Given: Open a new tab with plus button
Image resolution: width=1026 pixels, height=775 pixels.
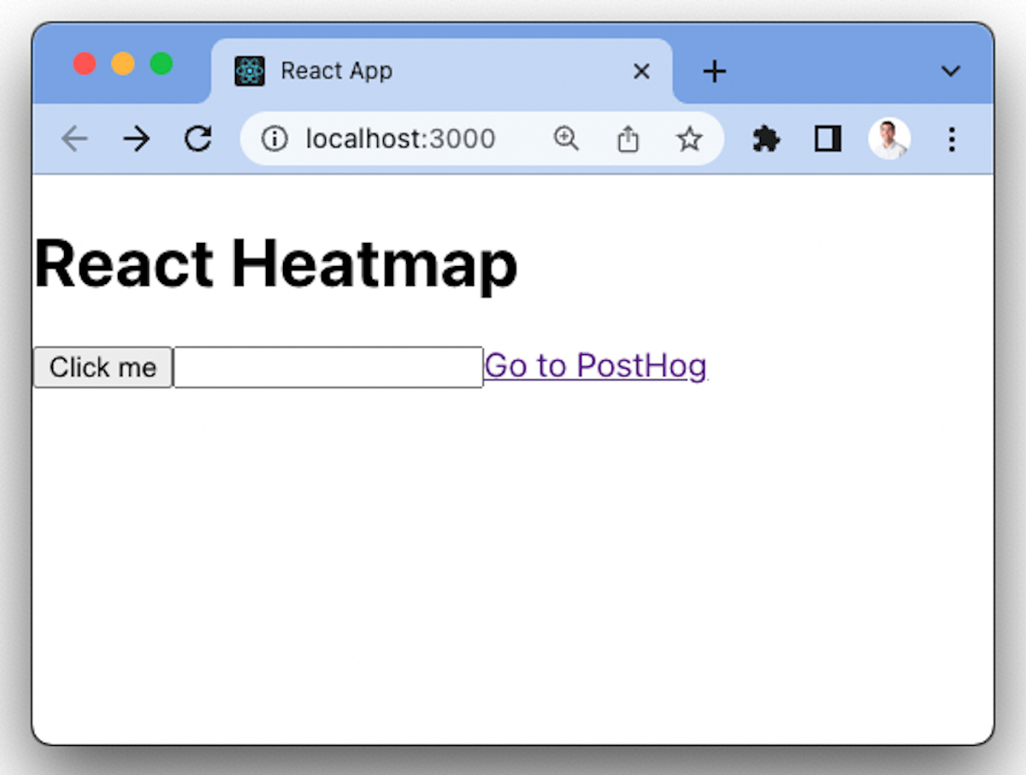Looking at the screenshot, I should click(x=714, y=72).
